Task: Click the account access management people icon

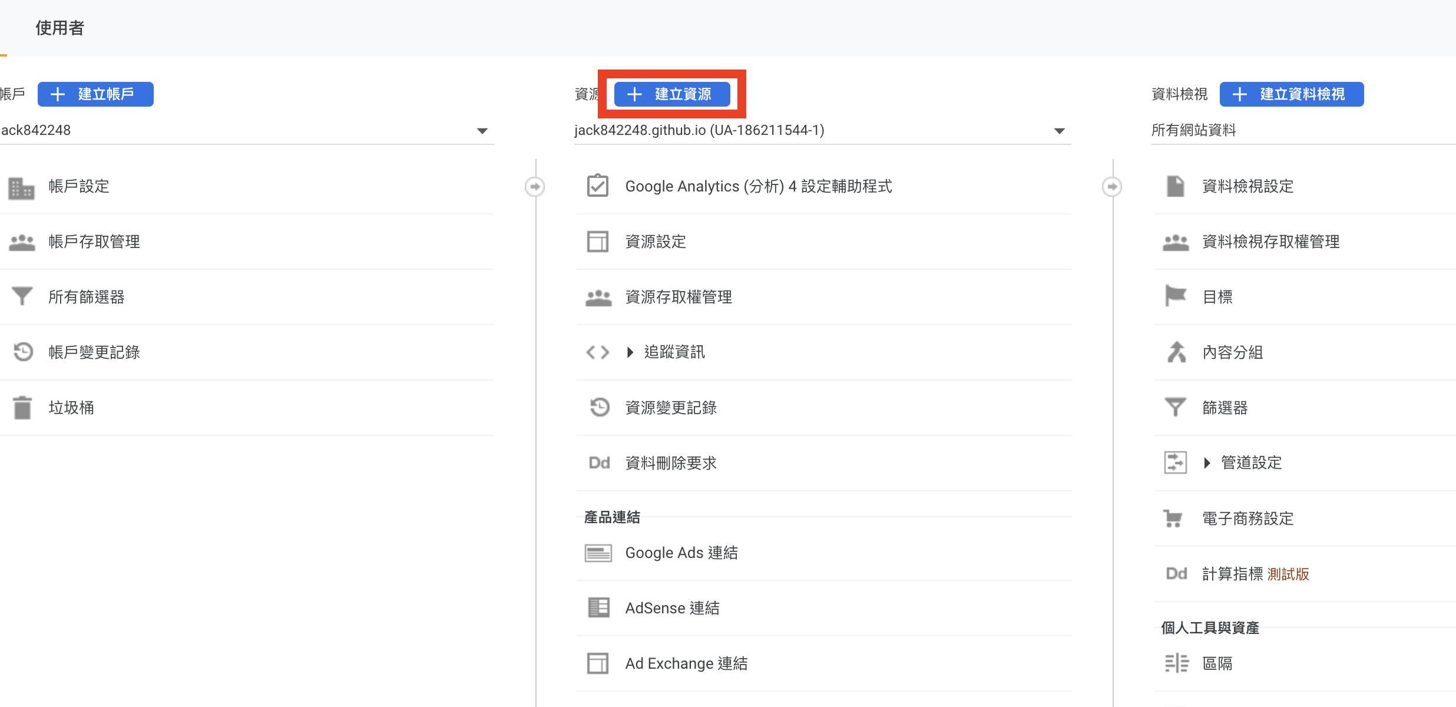Action: [x=22, y=243]
